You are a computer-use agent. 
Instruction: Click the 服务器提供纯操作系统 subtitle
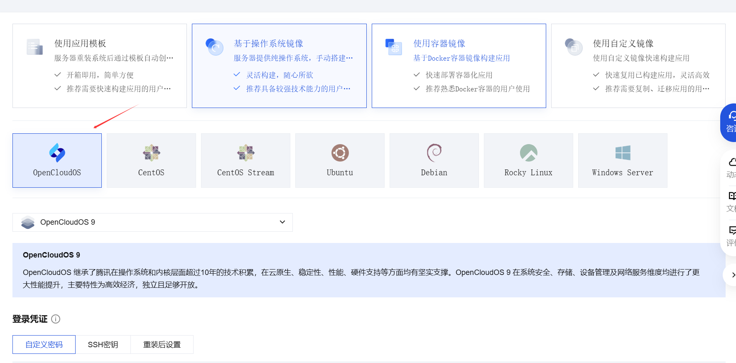point(293,58)
